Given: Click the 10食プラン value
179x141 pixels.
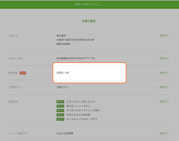Looking at the screenshot, I should (63, 87).
